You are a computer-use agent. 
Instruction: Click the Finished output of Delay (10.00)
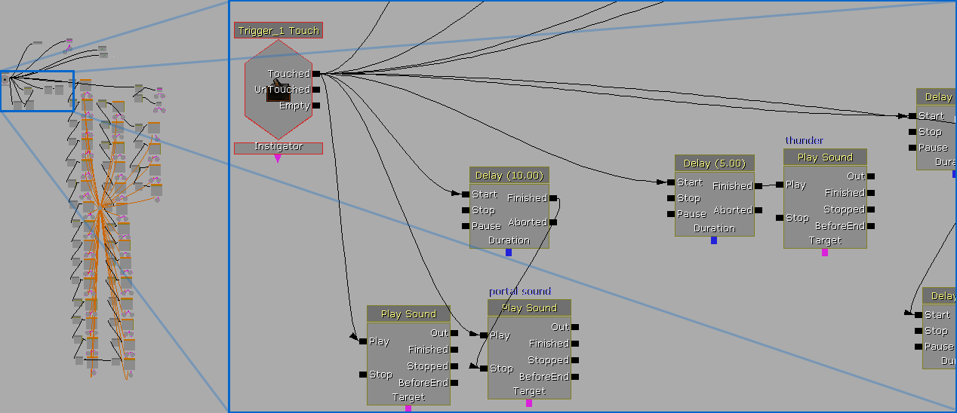coord(553,198)
